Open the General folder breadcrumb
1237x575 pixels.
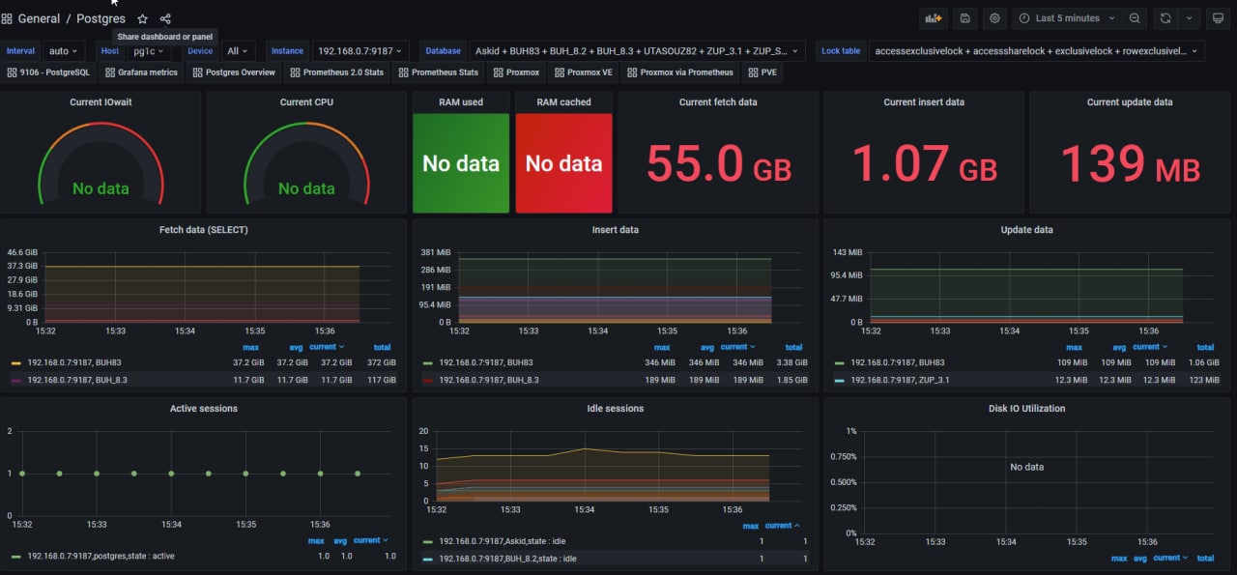[39, 18]
